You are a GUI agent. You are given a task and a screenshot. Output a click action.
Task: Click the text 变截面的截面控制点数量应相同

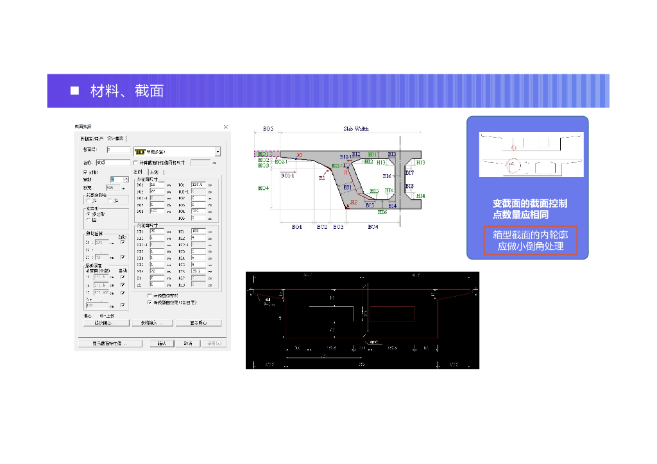[529, 209]
